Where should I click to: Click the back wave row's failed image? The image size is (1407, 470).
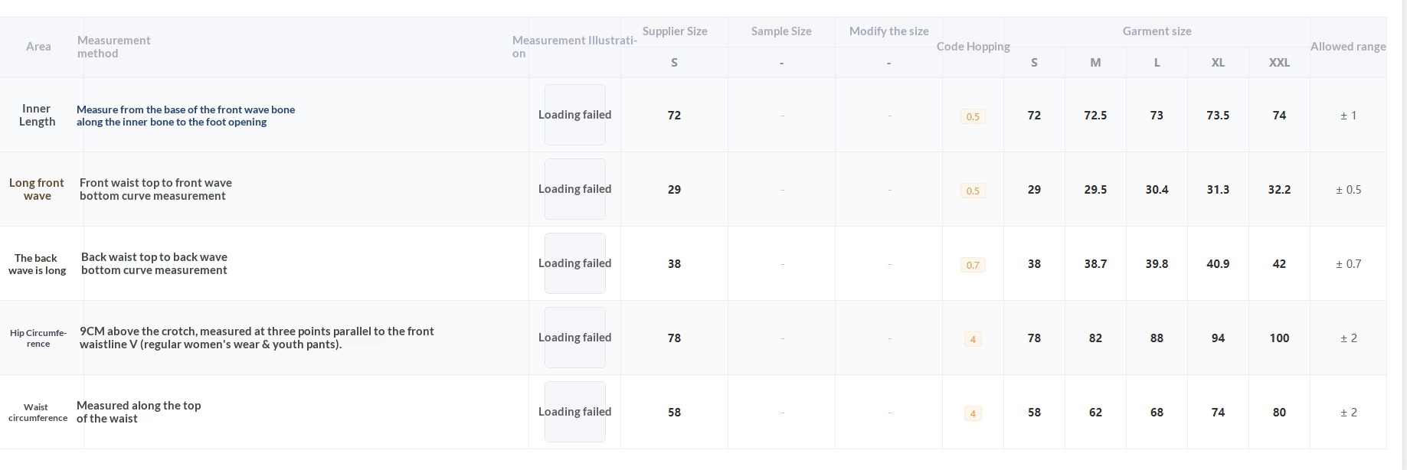point(574,263)
